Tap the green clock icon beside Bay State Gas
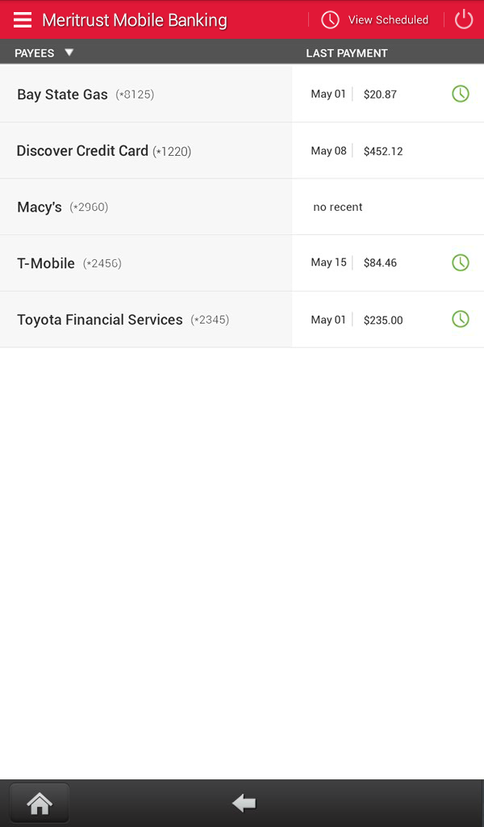 tap(461, 94)
